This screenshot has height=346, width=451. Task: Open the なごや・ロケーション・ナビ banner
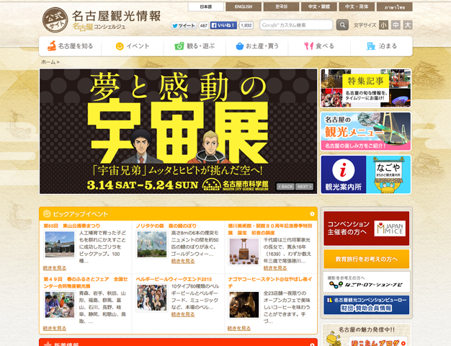(367, 282)
